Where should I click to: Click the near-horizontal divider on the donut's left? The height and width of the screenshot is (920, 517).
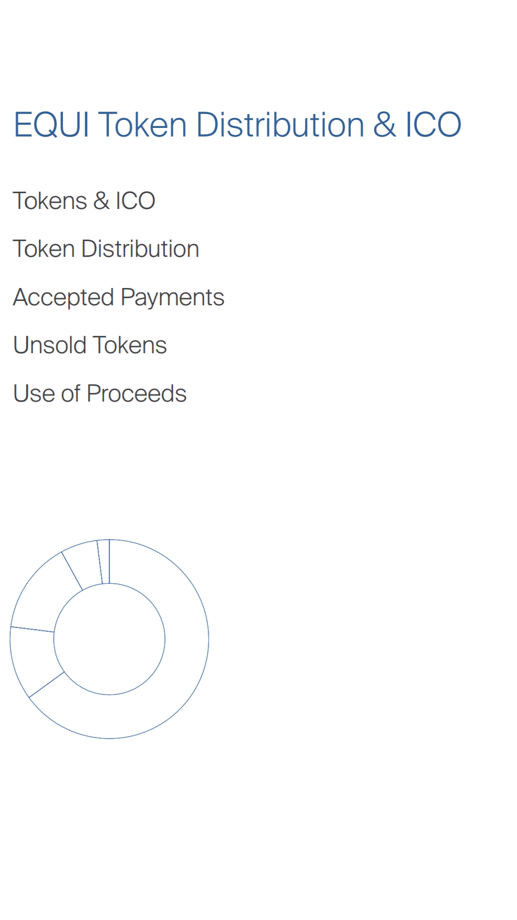pyautogui.click(x=32, y=629)
